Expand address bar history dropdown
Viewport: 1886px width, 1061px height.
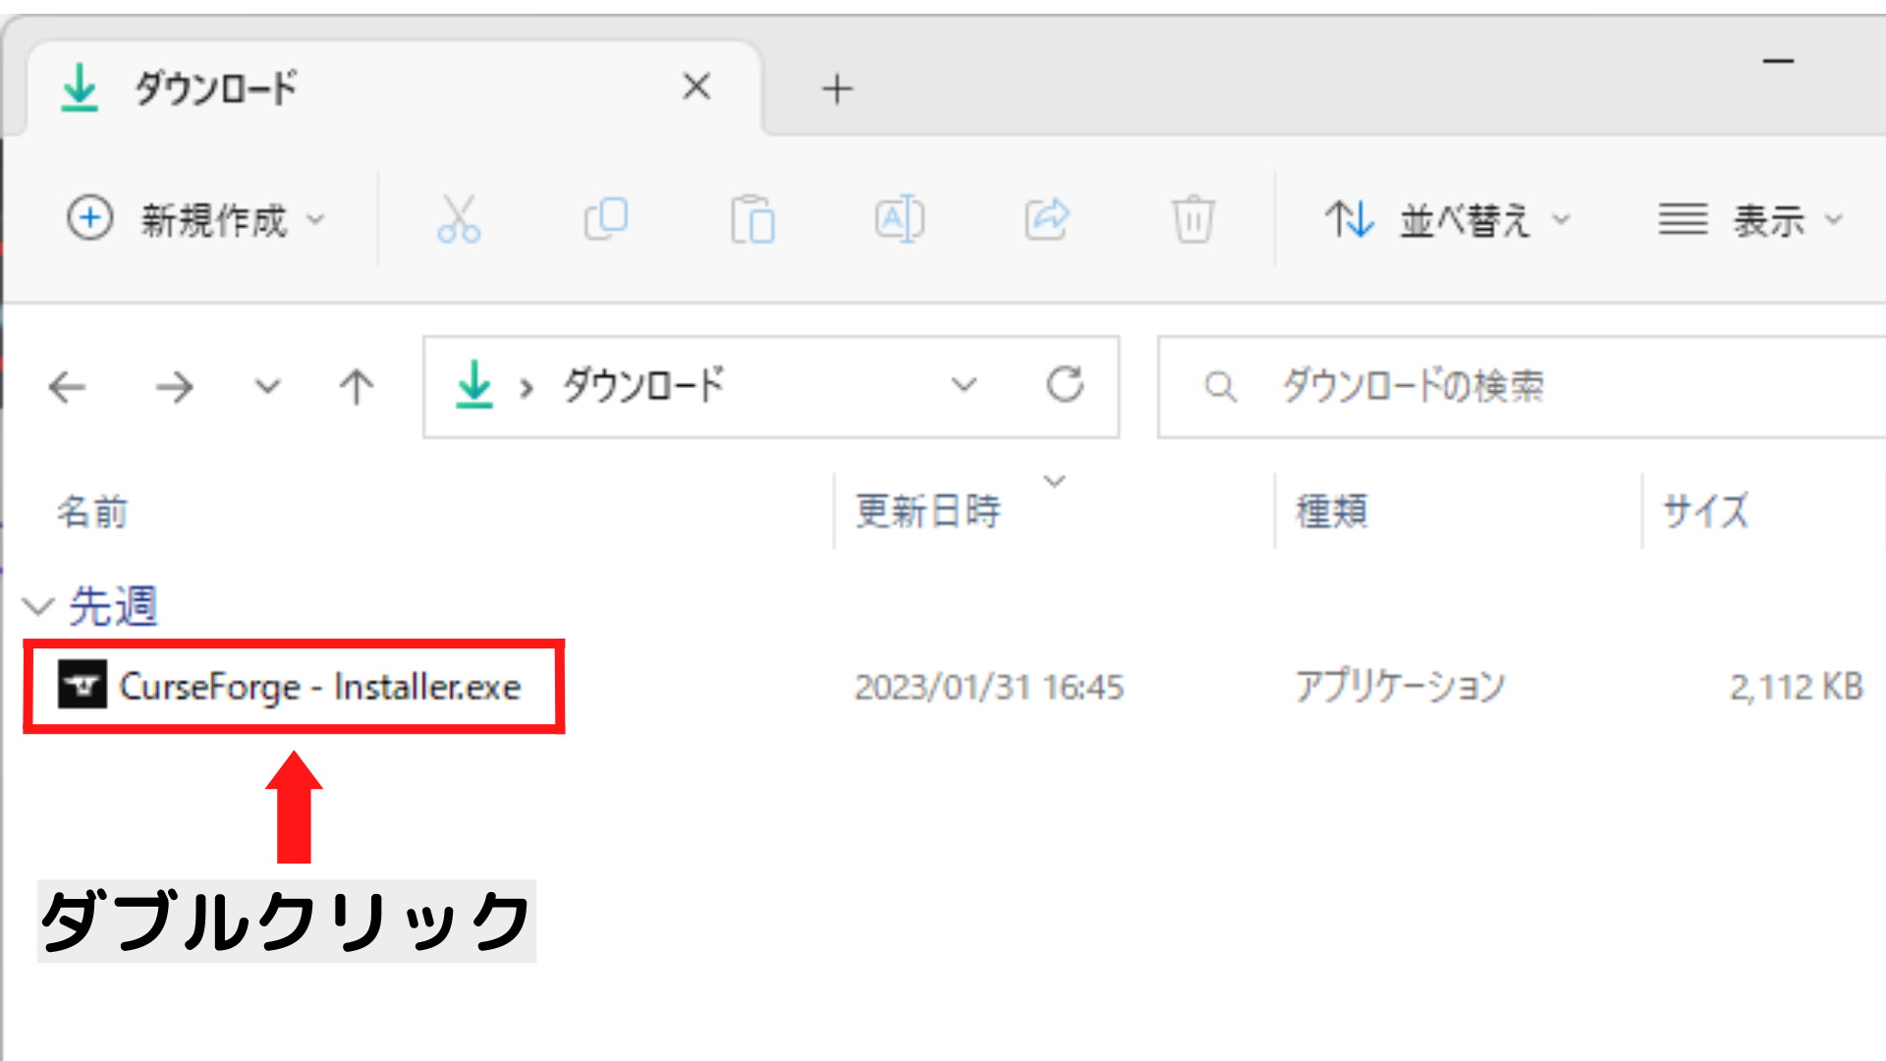(964, 385)
